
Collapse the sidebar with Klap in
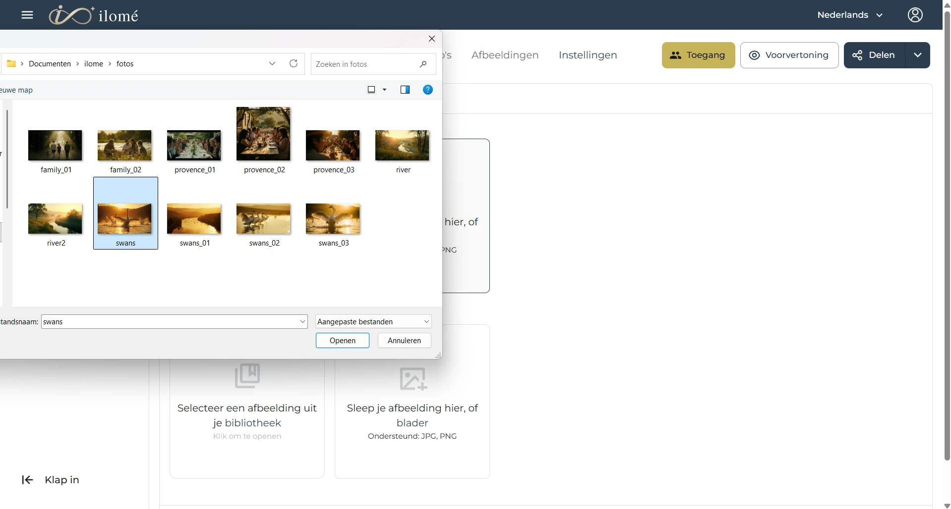[x=50, y=480]
